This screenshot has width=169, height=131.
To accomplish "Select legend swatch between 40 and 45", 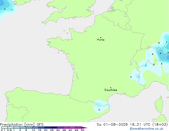I will pos(72,128).
